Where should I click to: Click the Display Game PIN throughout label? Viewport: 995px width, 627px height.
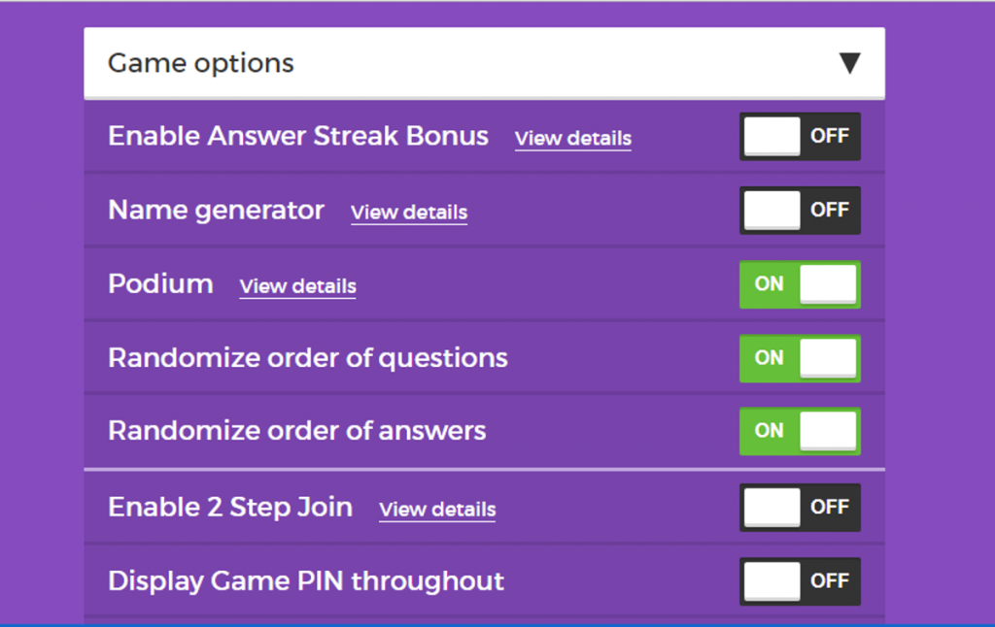[x=306, y=580]
